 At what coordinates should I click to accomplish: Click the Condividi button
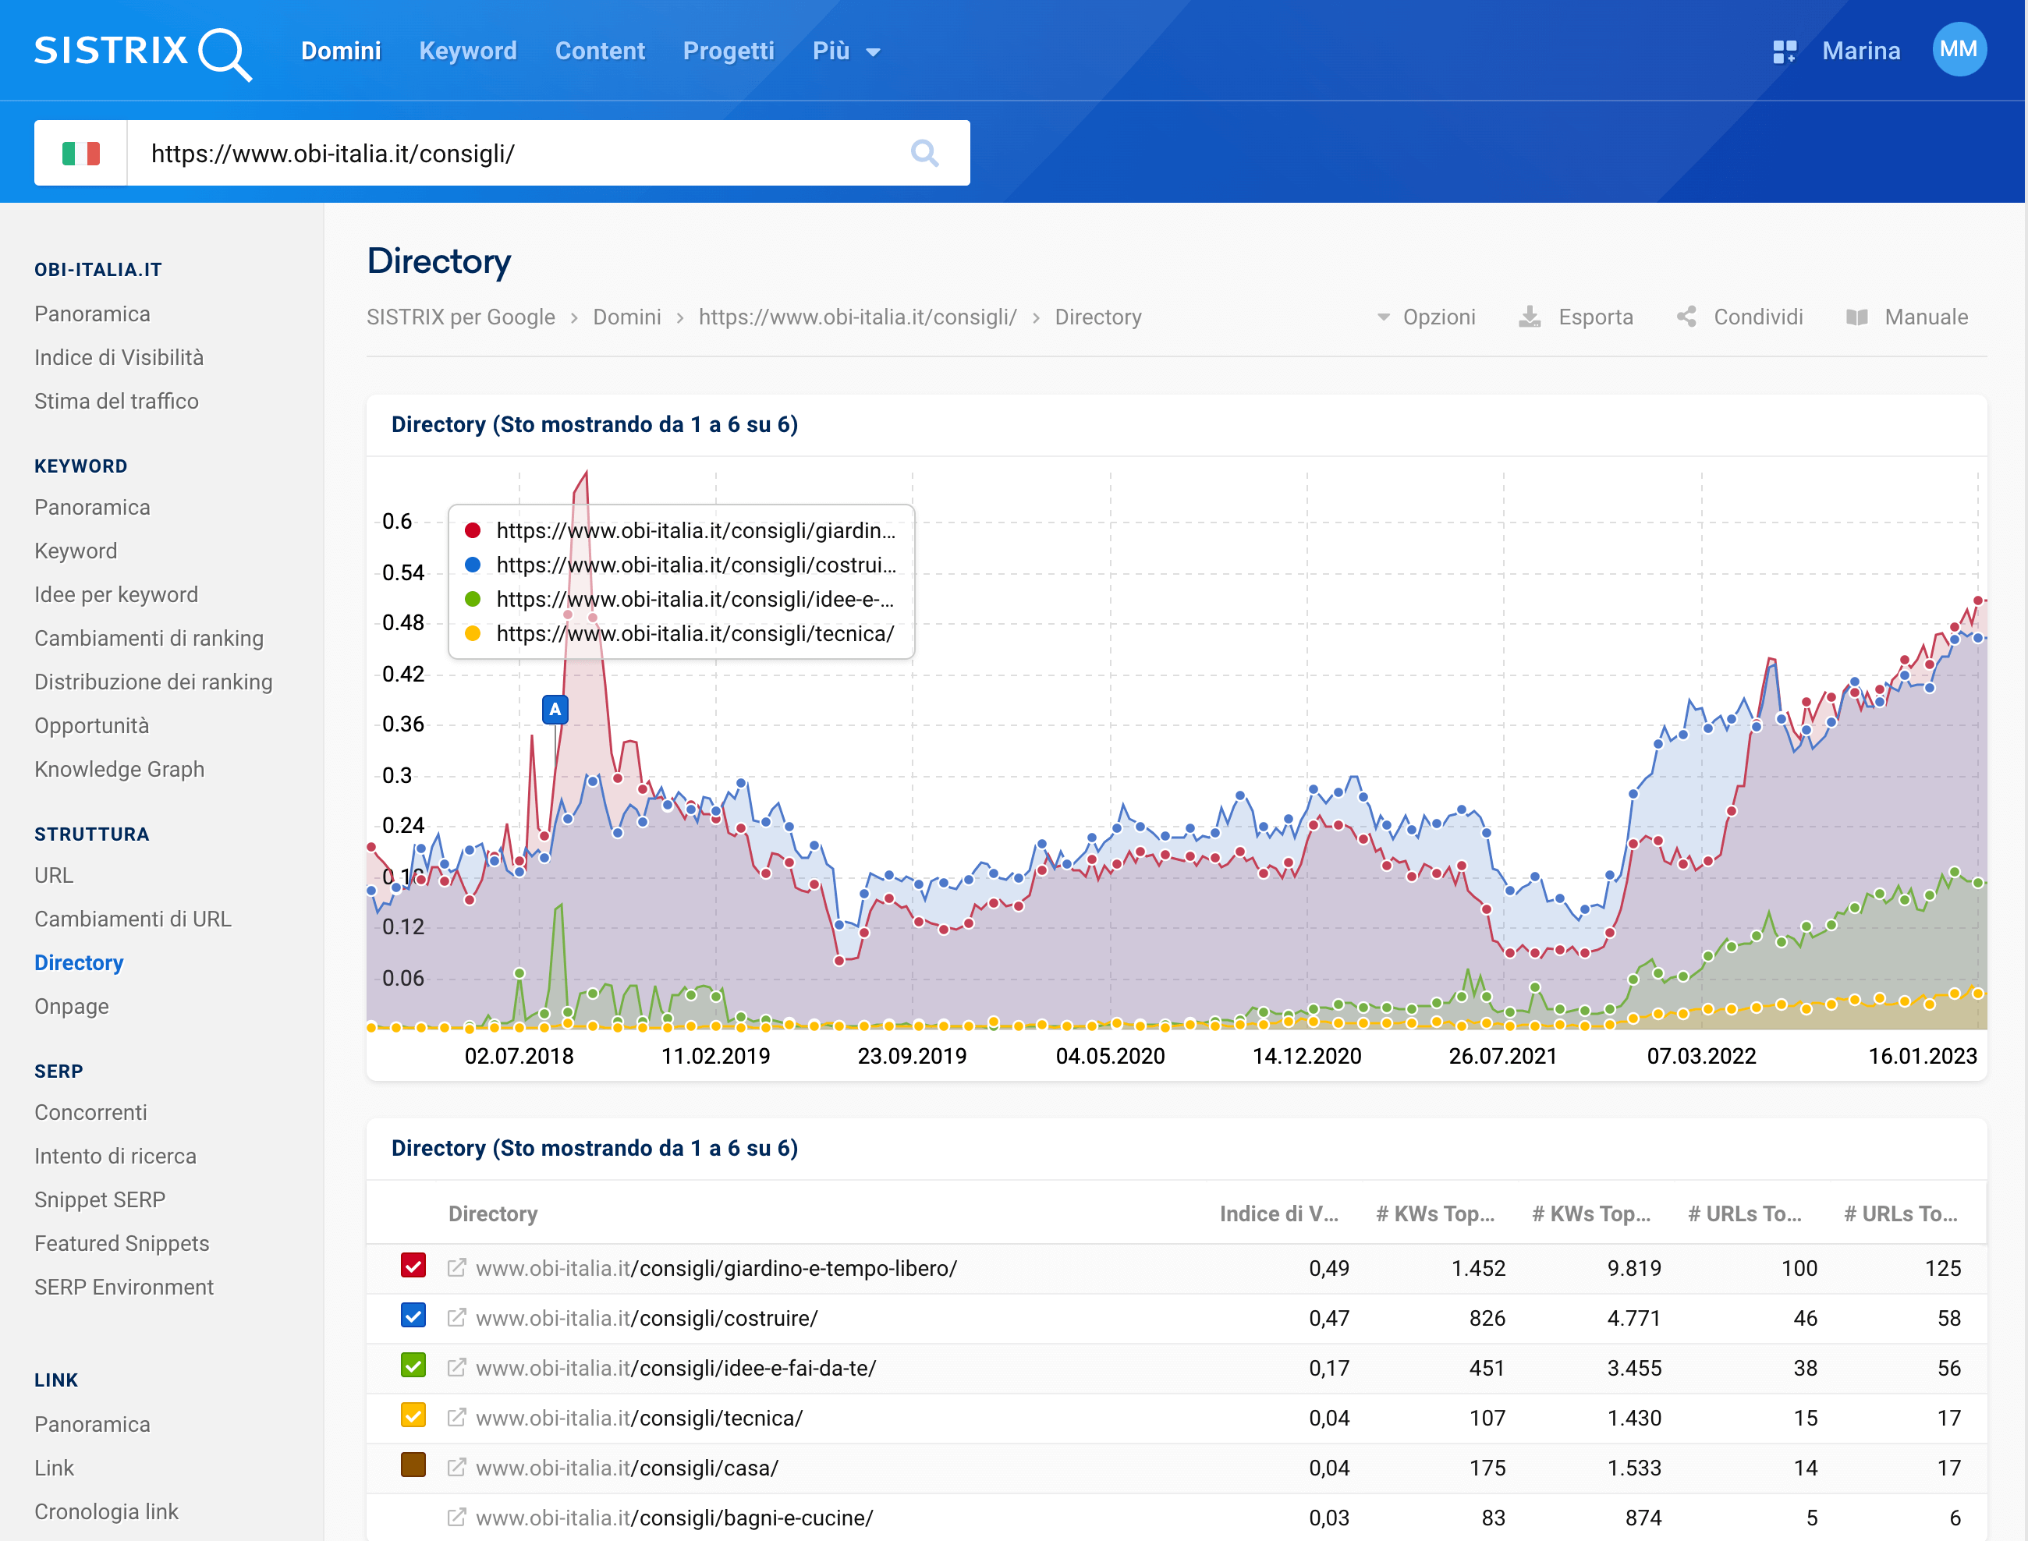click(x=1739, y=317)
